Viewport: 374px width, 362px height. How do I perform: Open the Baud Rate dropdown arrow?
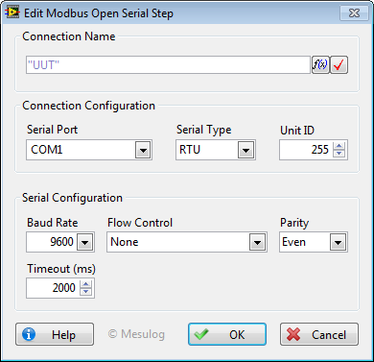[85, 242]
